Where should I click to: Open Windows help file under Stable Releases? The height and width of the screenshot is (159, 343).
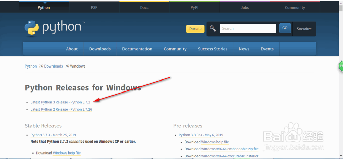(x=67, y=153)
